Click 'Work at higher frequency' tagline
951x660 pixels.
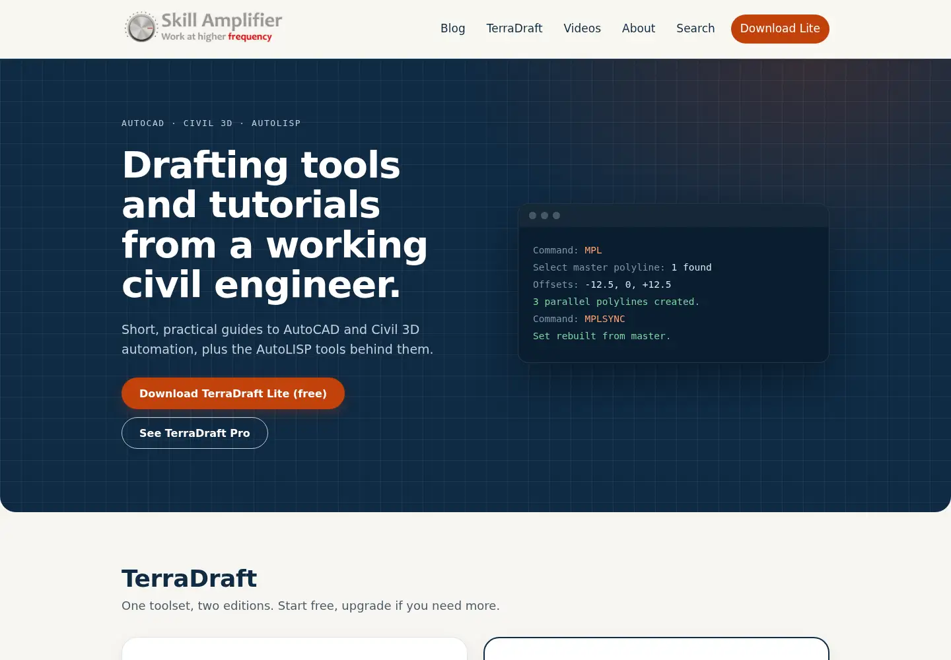pos(217,37)
